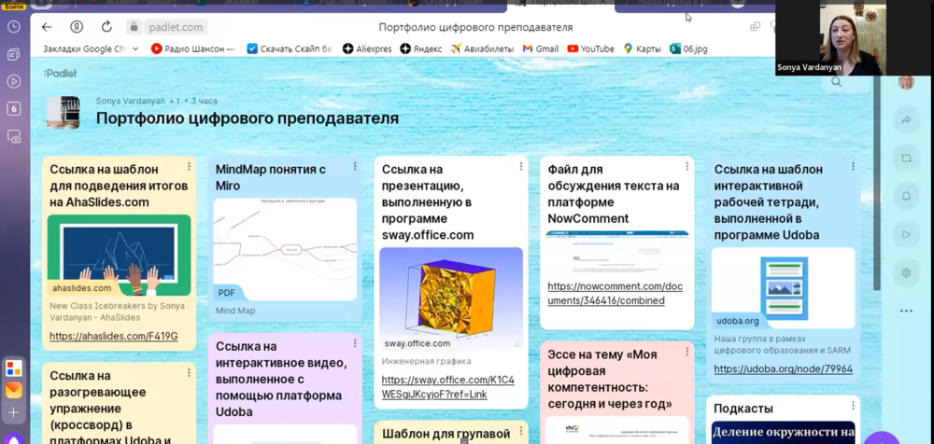
Task: Click the padlet.com address bar
Action: [x=176, y=27]
